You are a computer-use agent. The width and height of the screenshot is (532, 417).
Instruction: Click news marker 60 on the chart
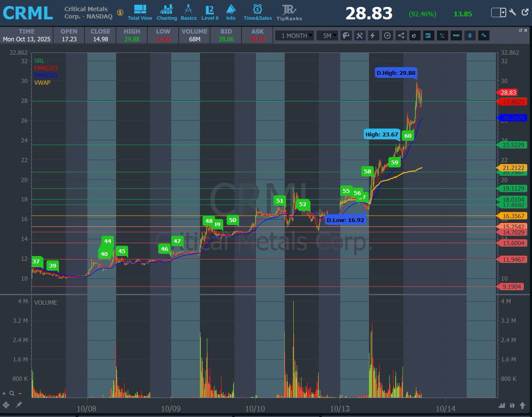pos(408,136)
